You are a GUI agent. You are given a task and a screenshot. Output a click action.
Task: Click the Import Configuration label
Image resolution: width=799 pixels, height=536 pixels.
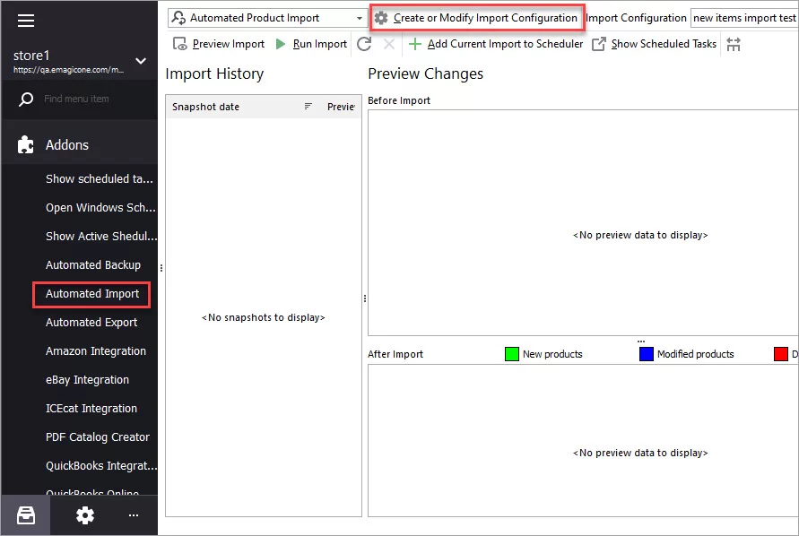pos(636,18)
